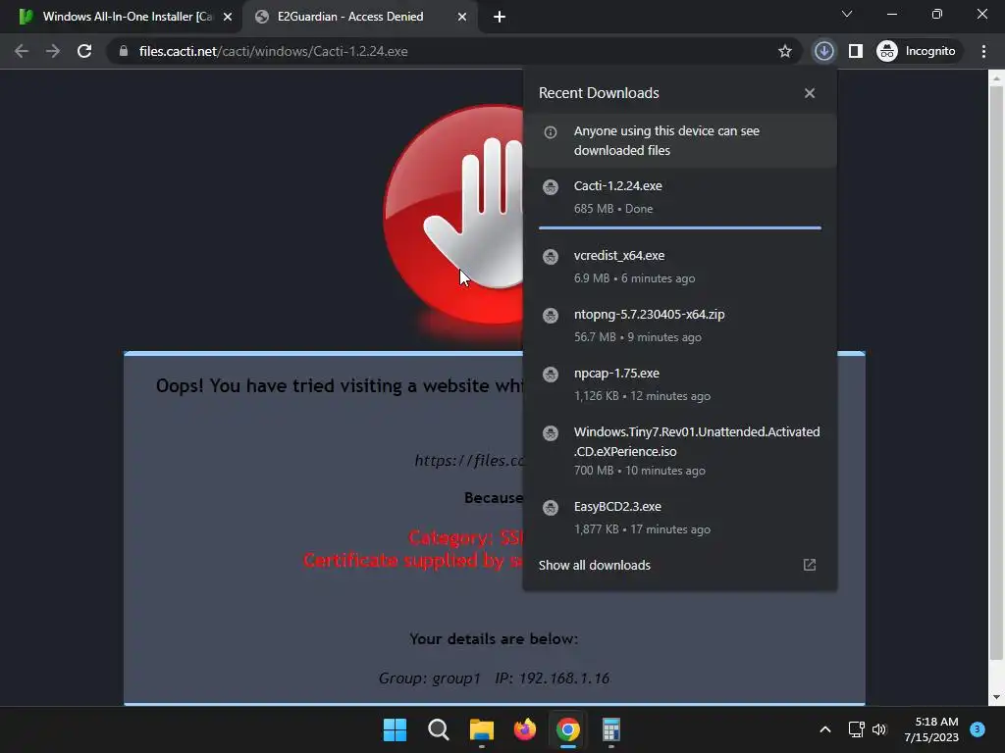The image size is (1005, 753).
Task: Open network status tray icon
Action: click(x=856, y=729)
